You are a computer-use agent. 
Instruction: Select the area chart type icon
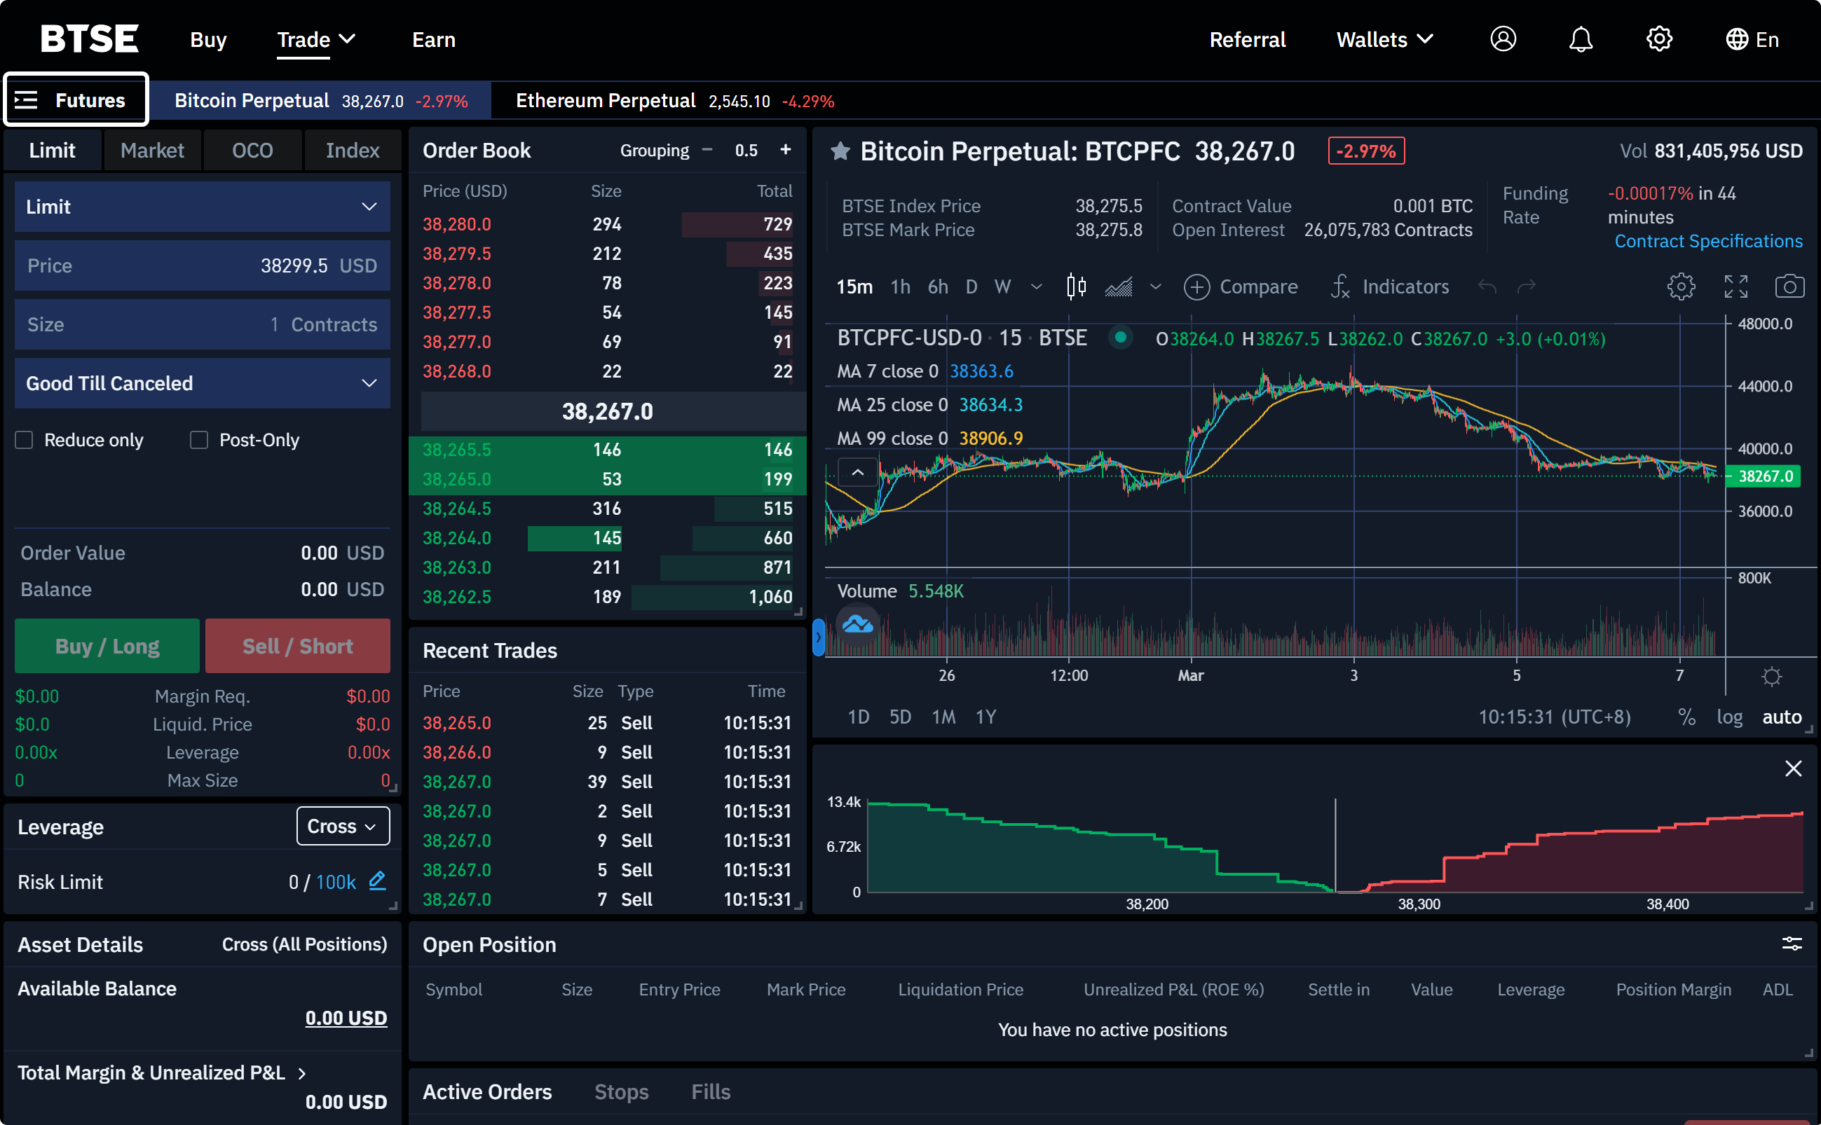(x=1118, y=287)
